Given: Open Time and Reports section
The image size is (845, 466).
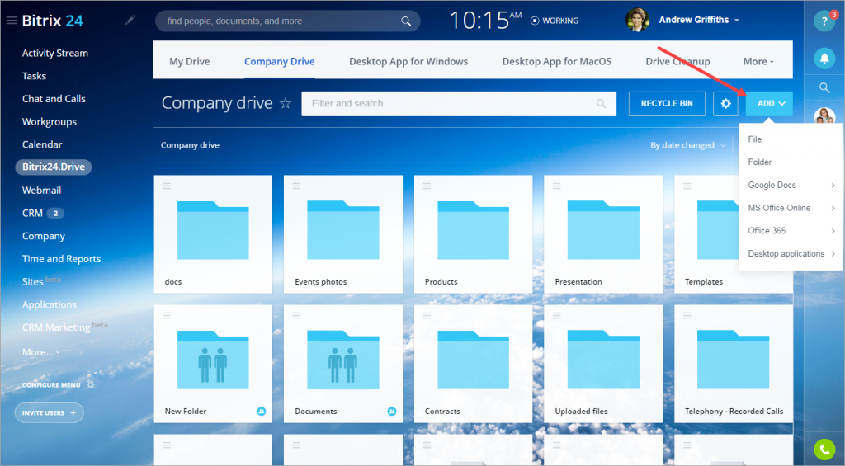Looking at the screenshot, I should point(61,259).
